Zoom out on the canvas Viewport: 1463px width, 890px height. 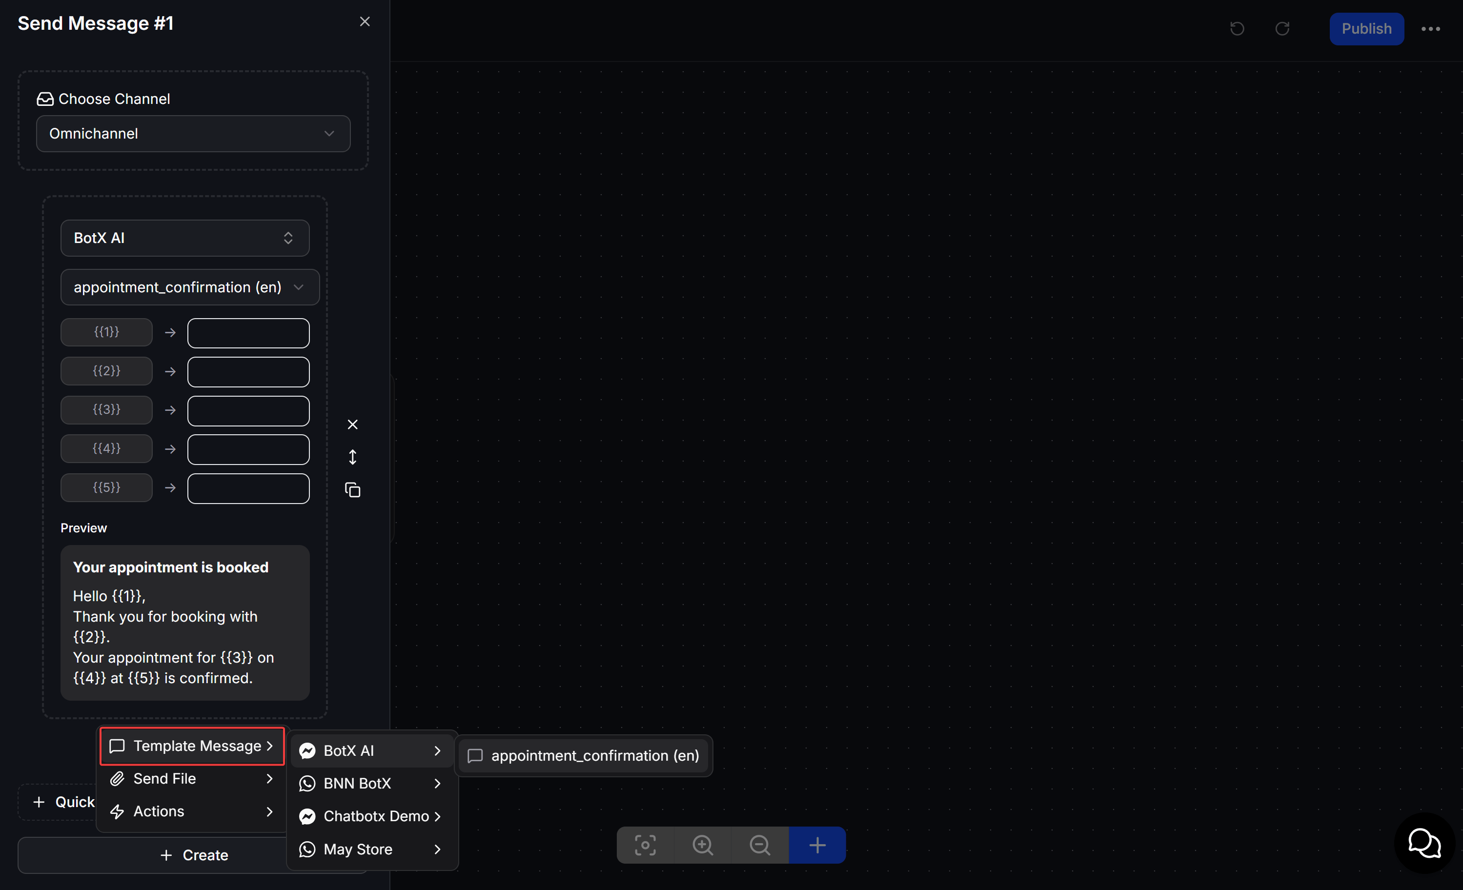point(760,845)
